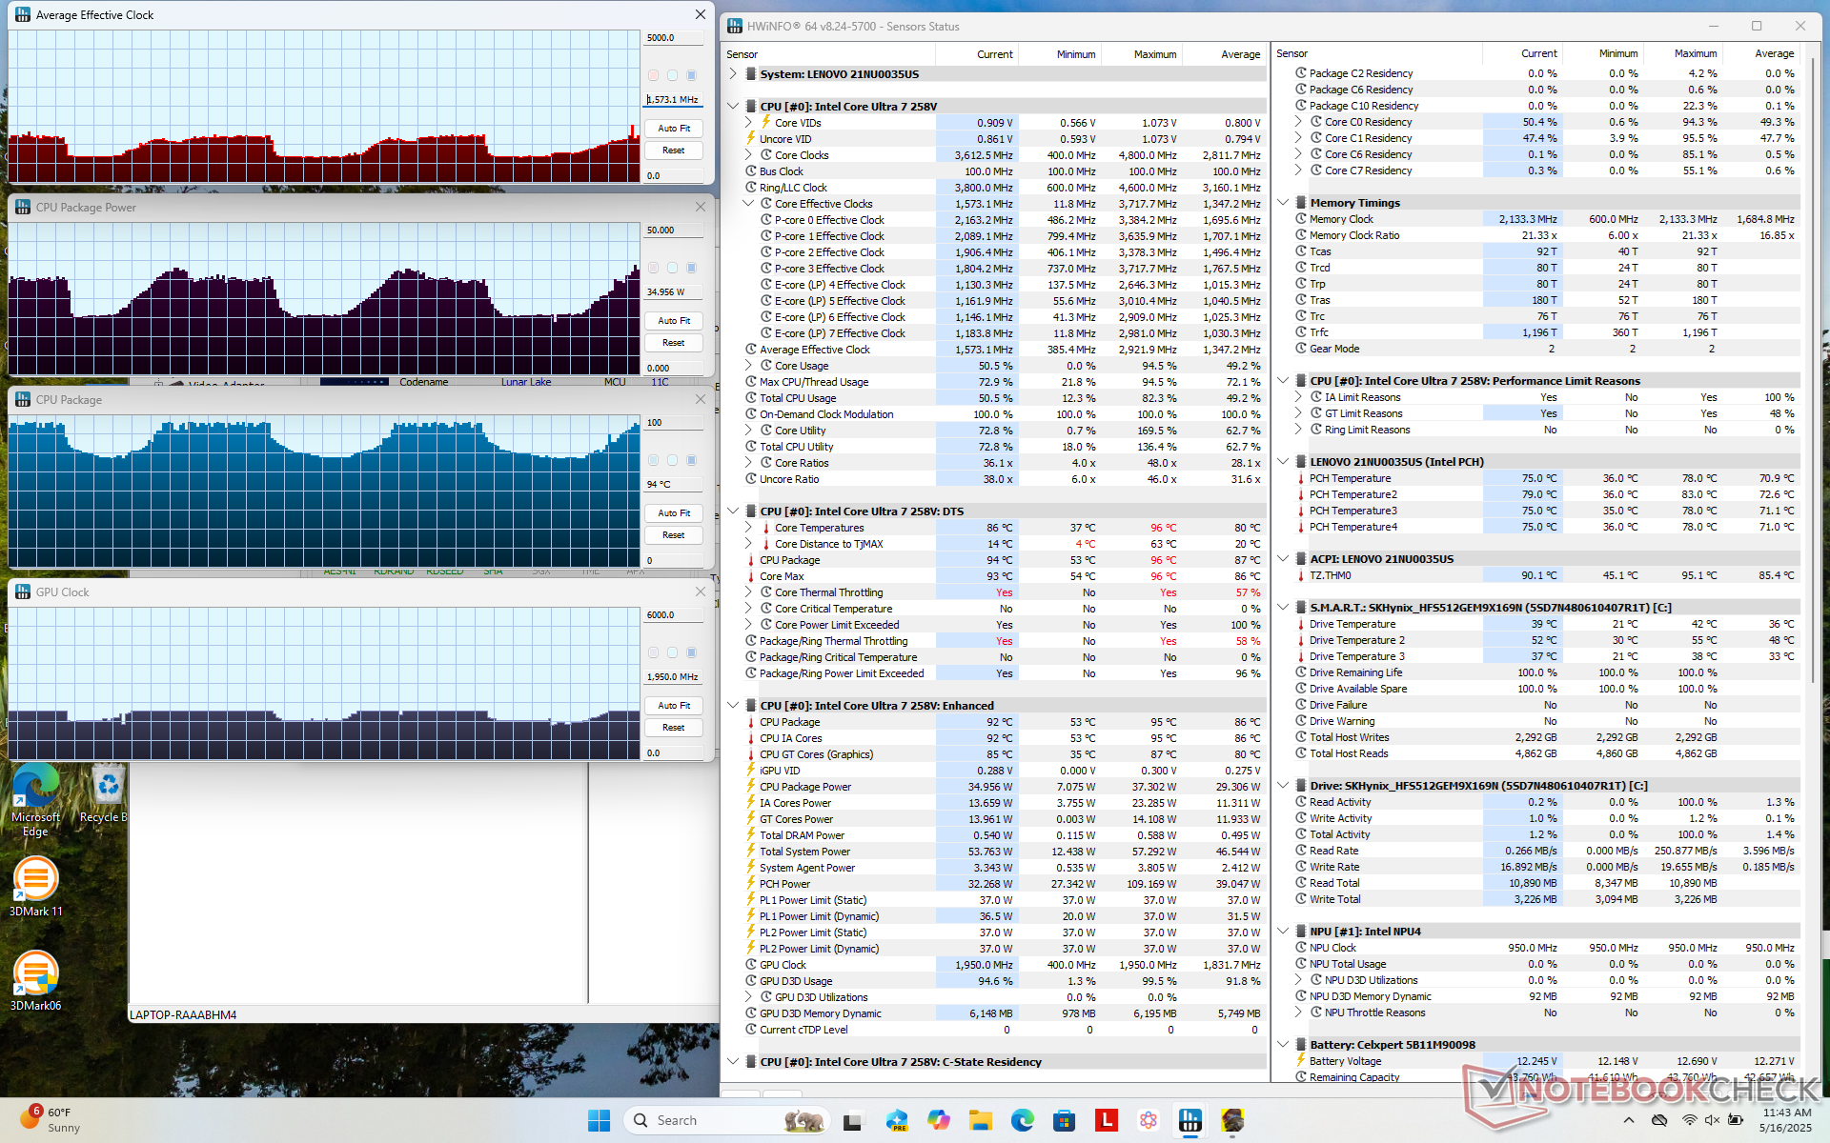Viewport: 1830px width, 1143px height.
Task: Collapse the Core Effective Clocks tree node
Action: point(748,204)
